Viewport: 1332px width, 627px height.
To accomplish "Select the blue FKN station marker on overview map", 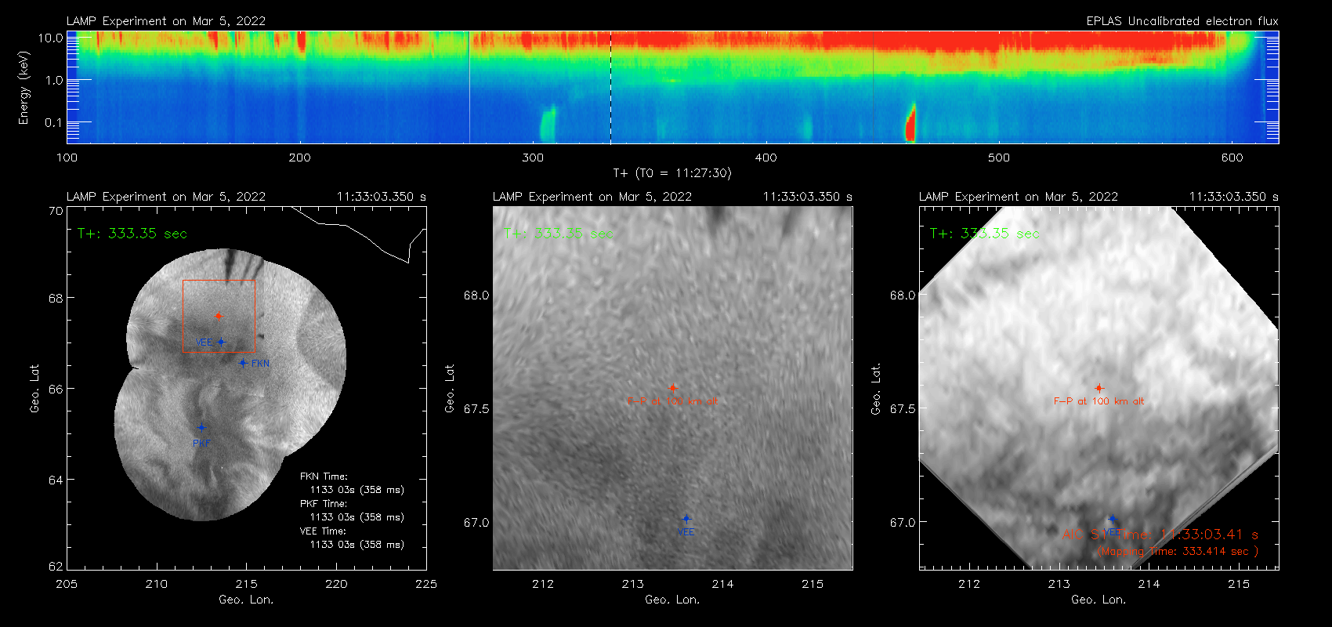I will (x=243, y=363).
